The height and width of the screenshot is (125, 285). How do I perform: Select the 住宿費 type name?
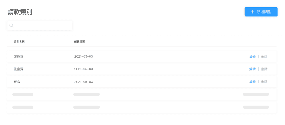(18, 69)
